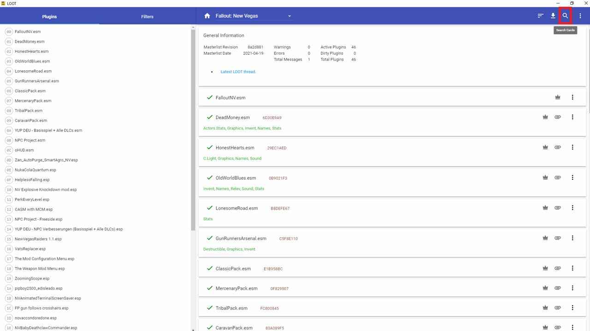Click crown icon on HonestHearts.esm card

pos(545,148)
